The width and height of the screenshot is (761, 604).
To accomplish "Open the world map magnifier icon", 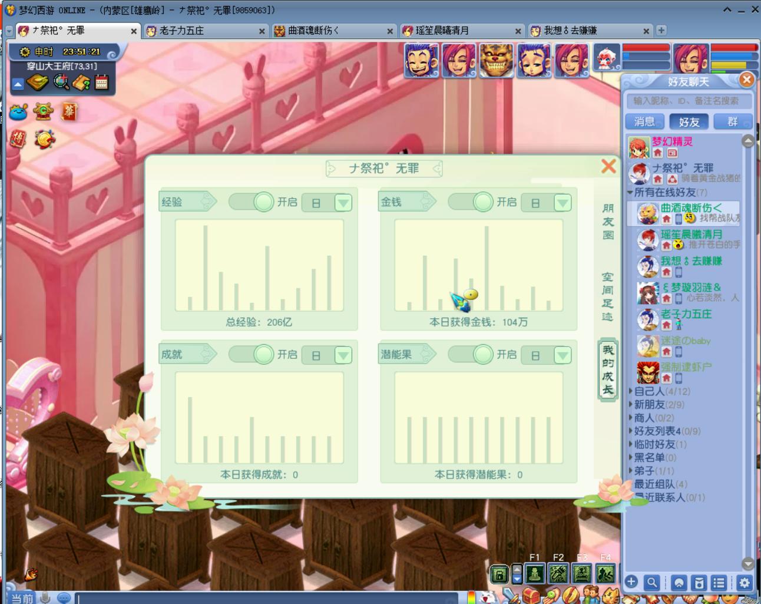I will pos(61,82).
